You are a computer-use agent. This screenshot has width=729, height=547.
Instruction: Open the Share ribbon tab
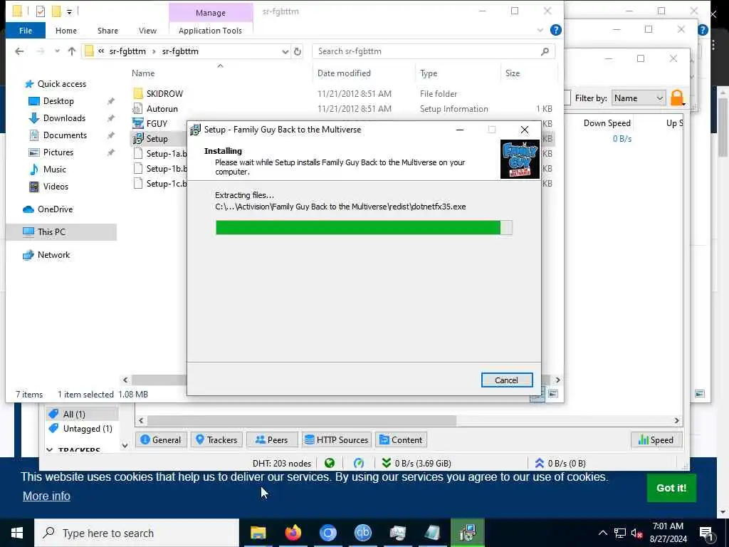click(107, 31)
